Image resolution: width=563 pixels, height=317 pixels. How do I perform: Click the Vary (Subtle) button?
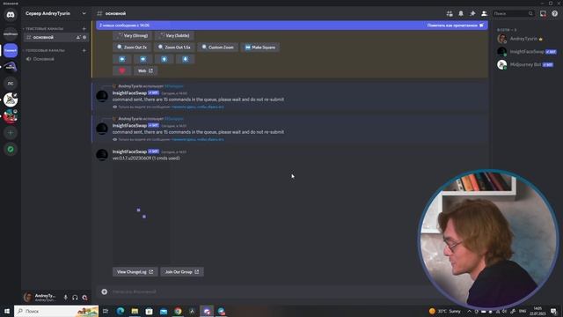[175, 35]
